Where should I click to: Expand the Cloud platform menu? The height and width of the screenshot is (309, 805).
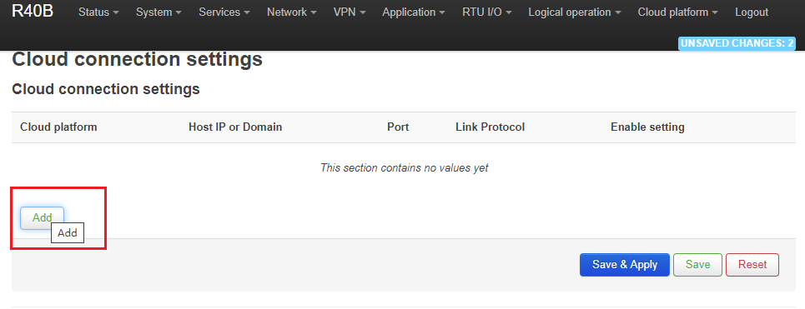(x=677, y=12)
